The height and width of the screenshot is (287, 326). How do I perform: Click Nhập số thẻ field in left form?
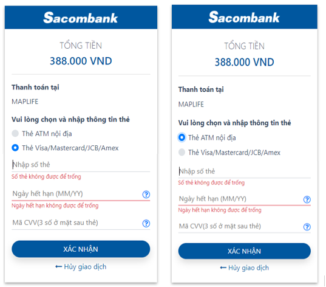pos(81,165)
